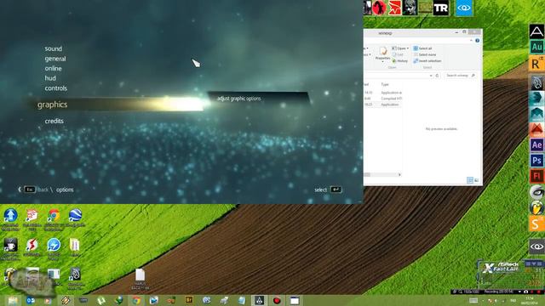Open FL Studio fruit icon in side dock
Screen dimensions: 545x306
536,207
